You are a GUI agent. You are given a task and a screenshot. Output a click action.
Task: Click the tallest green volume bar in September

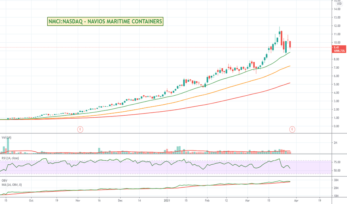click(8, 145)
